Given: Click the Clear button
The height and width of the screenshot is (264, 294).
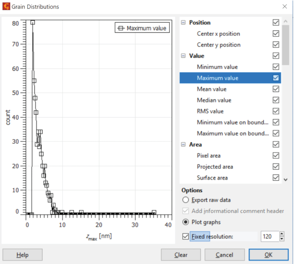Looking at the screenshot, I should click(x=181, y=255).
